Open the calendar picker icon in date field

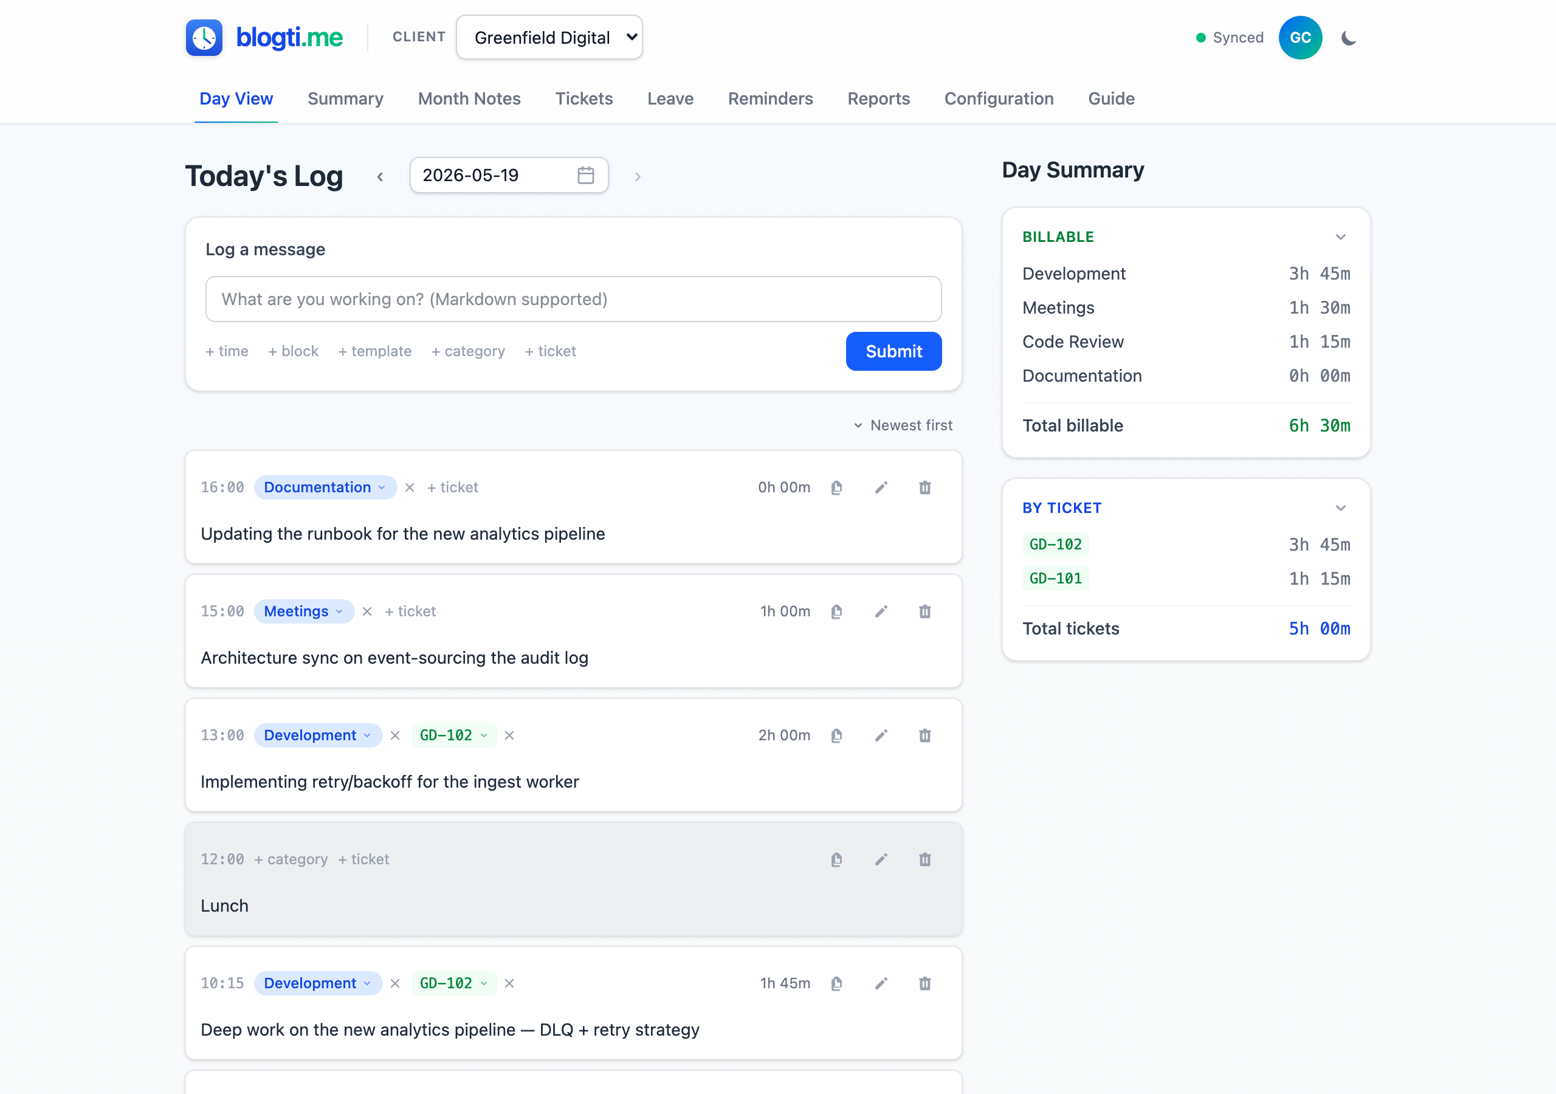coord(585,176)
